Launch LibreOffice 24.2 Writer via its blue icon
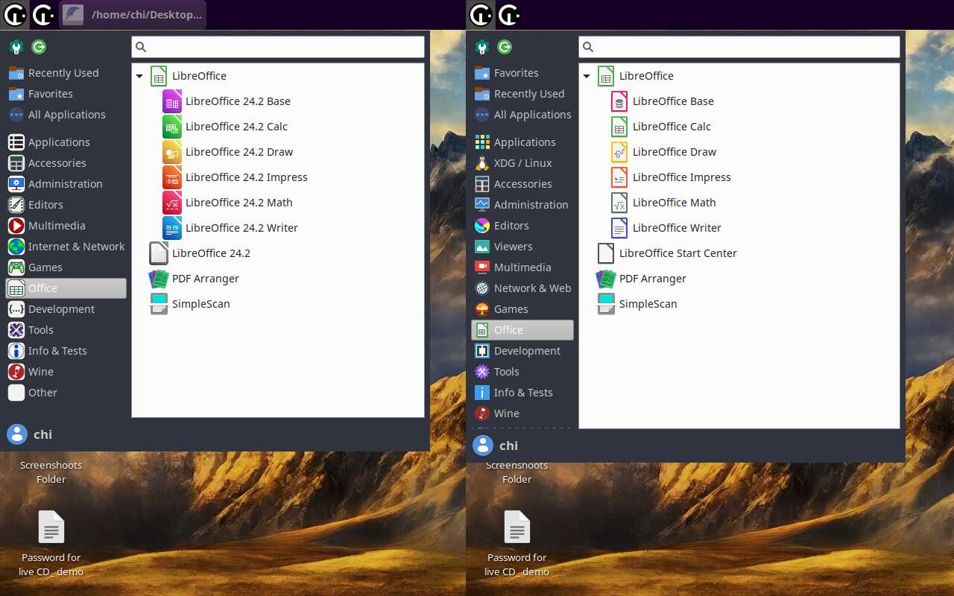Screen dimensions: 954x596 pyautogui.click(x=172, y=228)
